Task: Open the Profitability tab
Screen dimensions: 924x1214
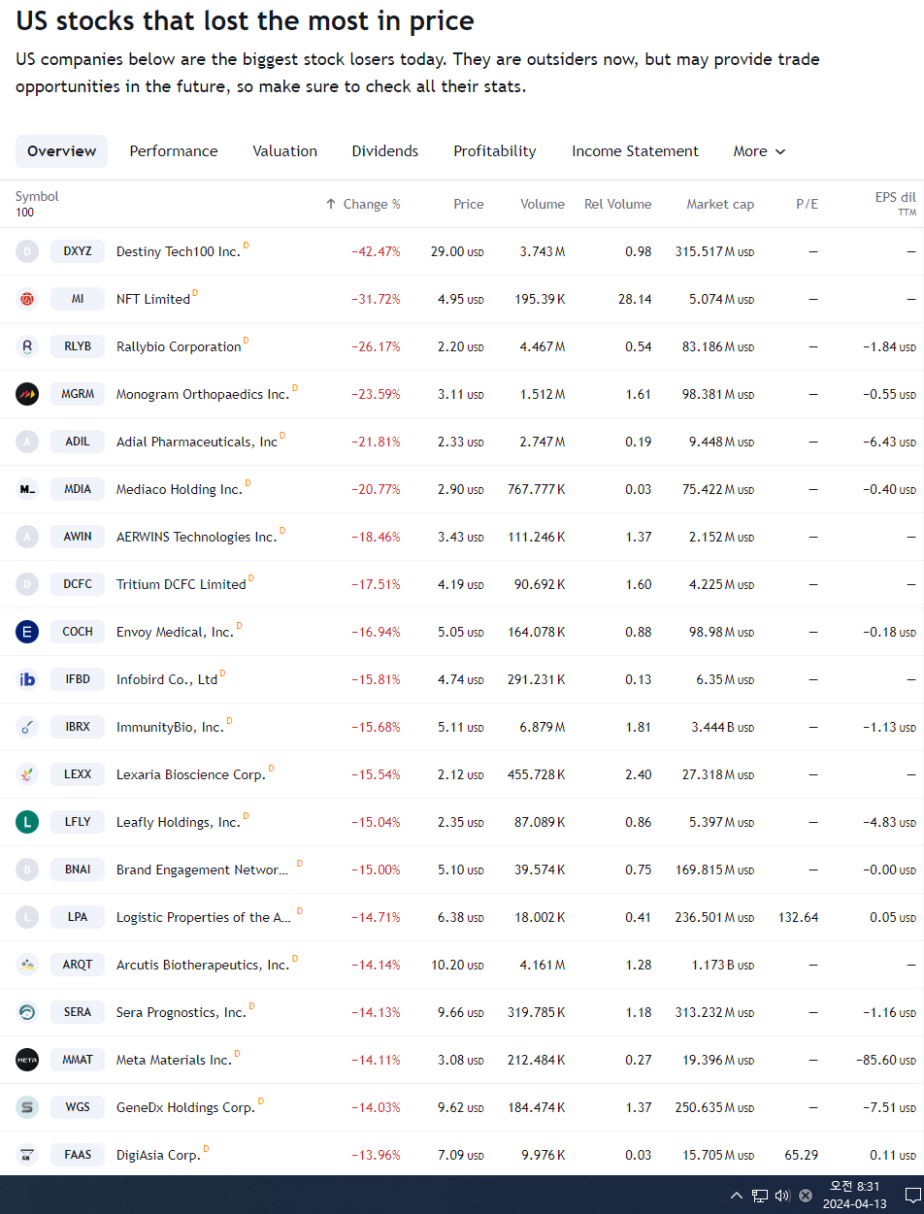Action: 495,151
